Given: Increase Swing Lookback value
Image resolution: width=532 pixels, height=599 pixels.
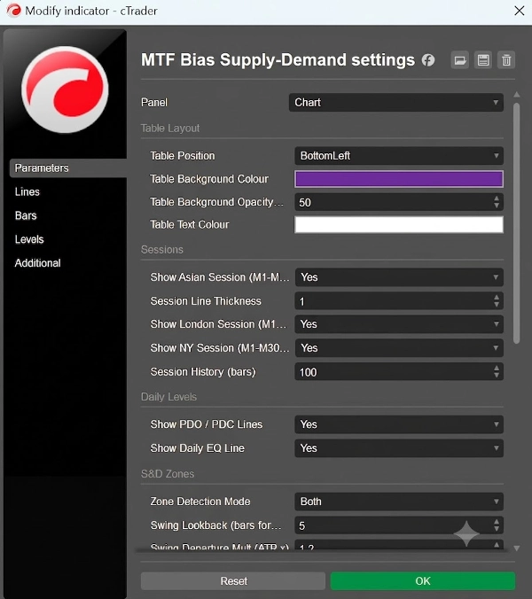Looking at the screenshot, I should (x=497, y=521).
